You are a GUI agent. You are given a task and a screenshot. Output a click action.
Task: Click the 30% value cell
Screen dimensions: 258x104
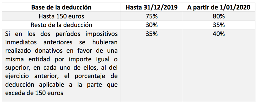(x=152, y=25)
